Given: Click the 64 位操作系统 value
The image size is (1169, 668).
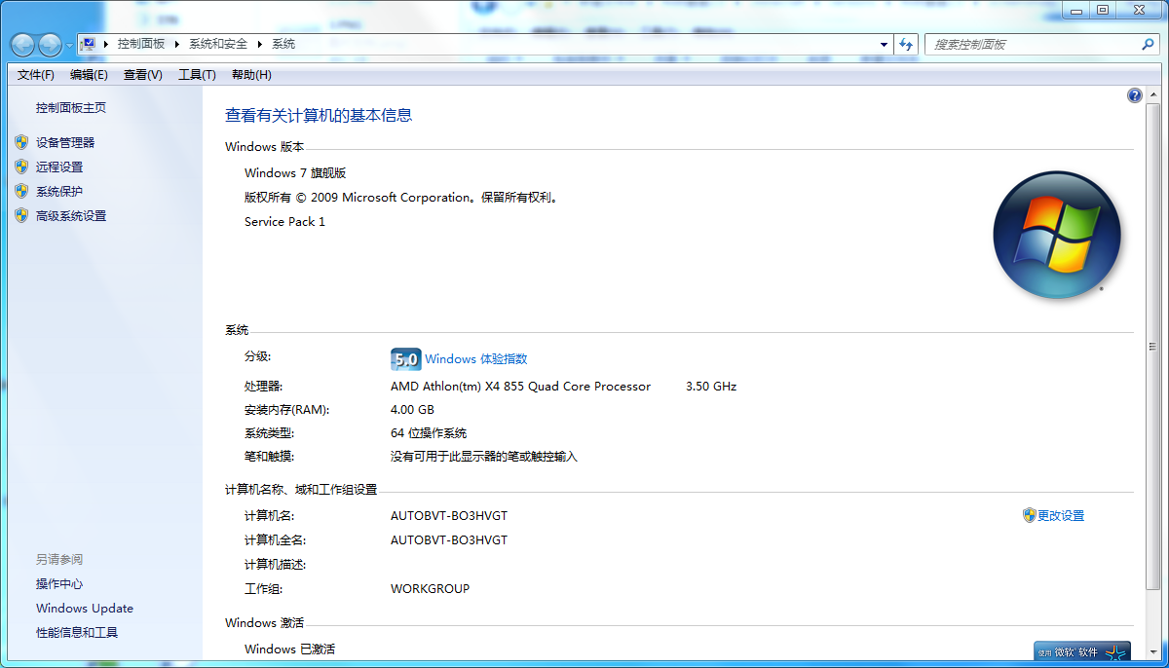Looking at the screenshot, I should click(x=429, y=433).
